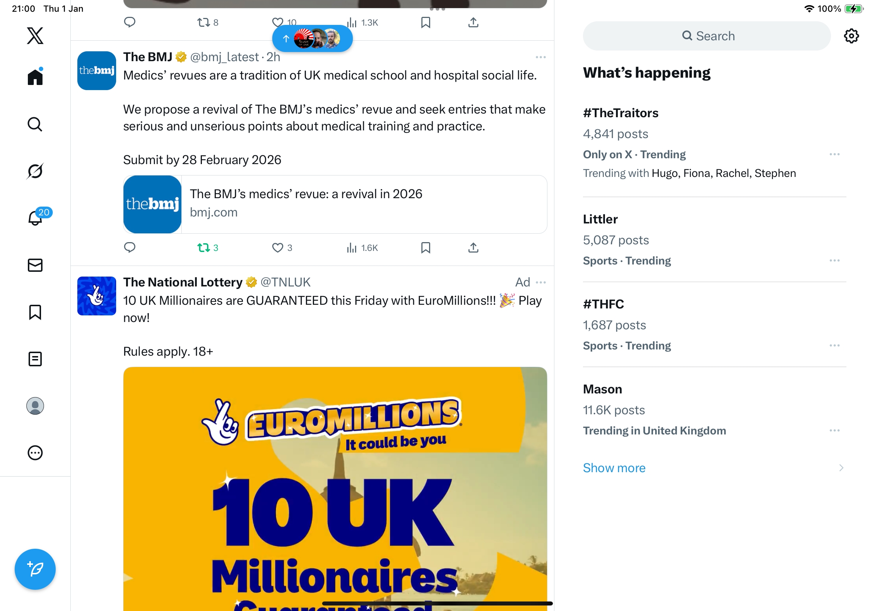Go to Home tab in sidebar
This screenshot has height=611, width=875.
pos(35,77)
